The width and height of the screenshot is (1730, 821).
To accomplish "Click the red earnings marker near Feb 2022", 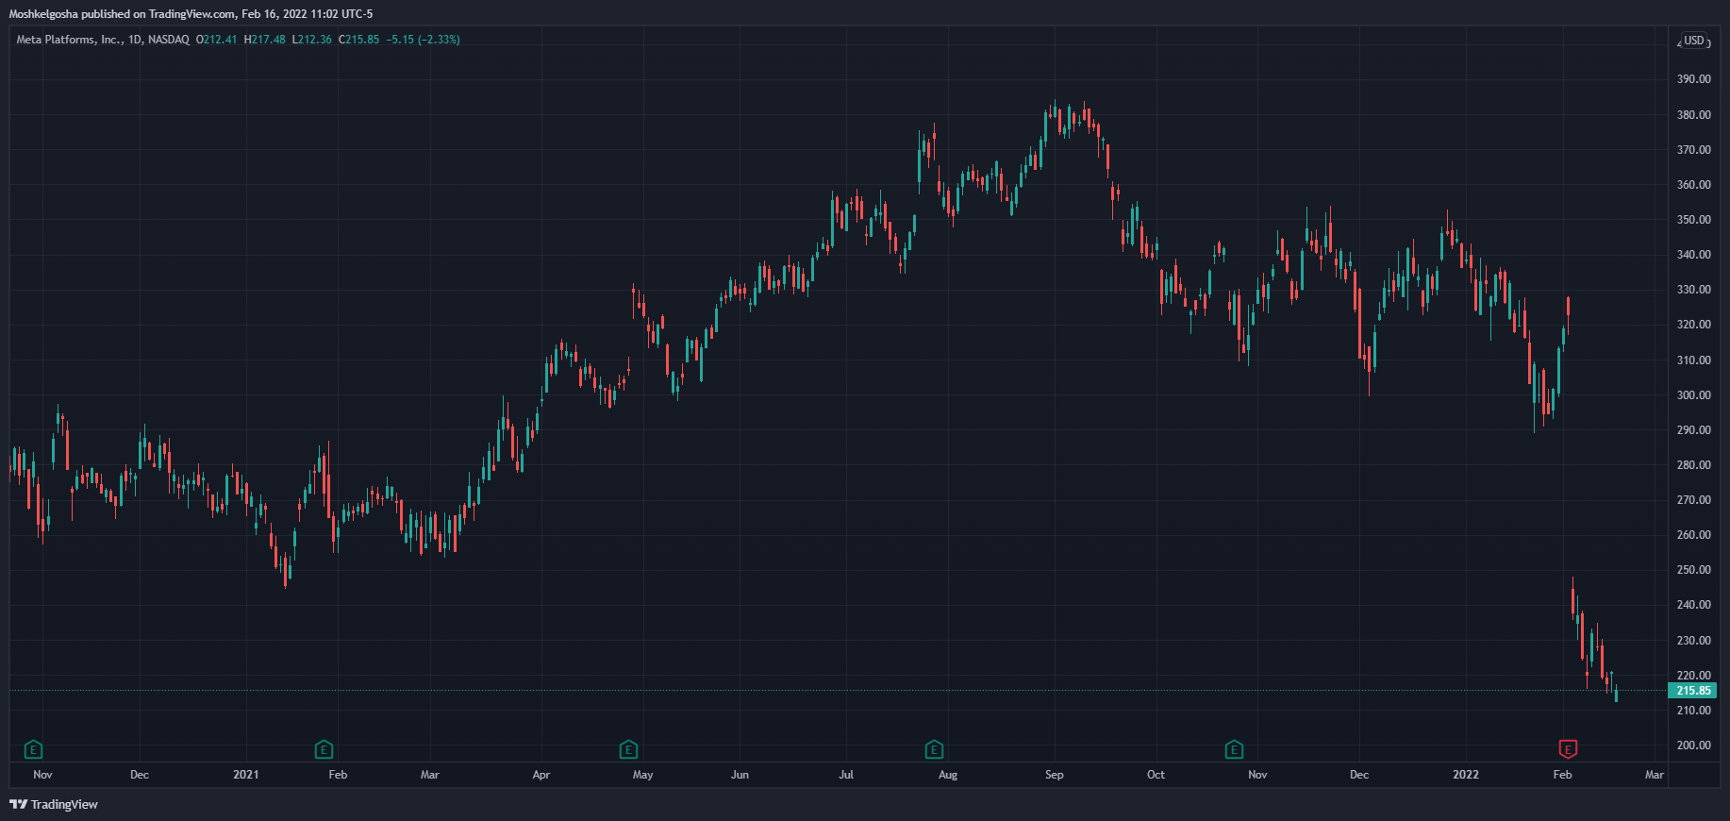I will [1567, 749].
